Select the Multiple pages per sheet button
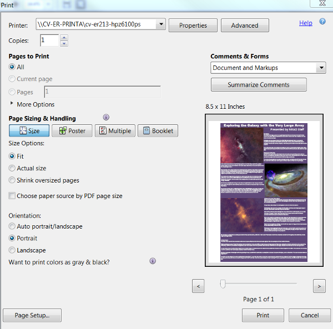 coord(115,131)
